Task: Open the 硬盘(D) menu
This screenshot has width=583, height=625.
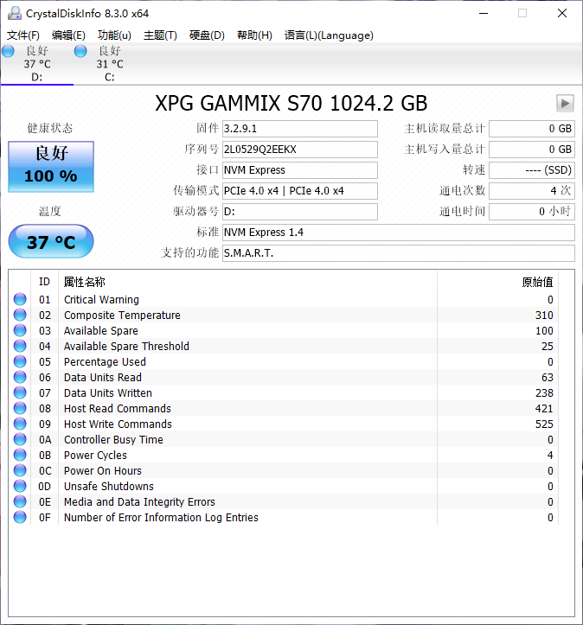Action: pos(207,35)
